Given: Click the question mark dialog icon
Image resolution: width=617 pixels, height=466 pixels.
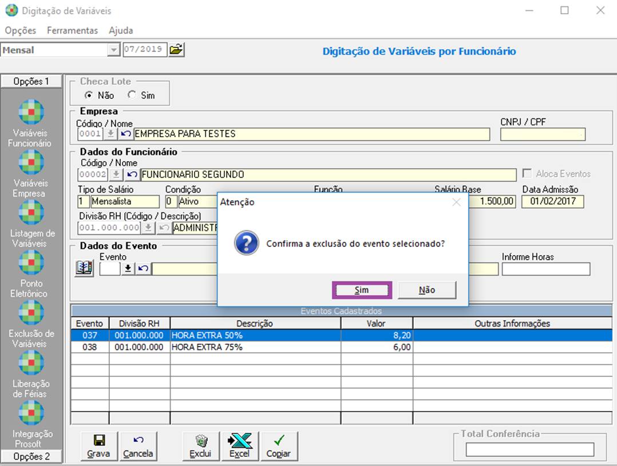Looking at the screenshot, I should click(246, 243).
